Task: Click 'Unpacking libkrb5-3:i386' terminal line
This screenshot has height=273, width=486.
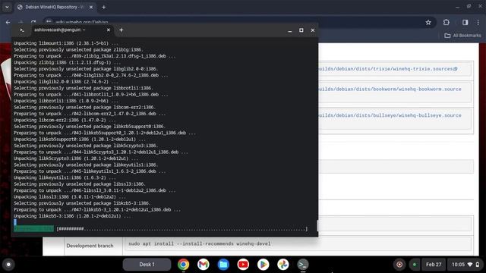Action: point(72,216)
